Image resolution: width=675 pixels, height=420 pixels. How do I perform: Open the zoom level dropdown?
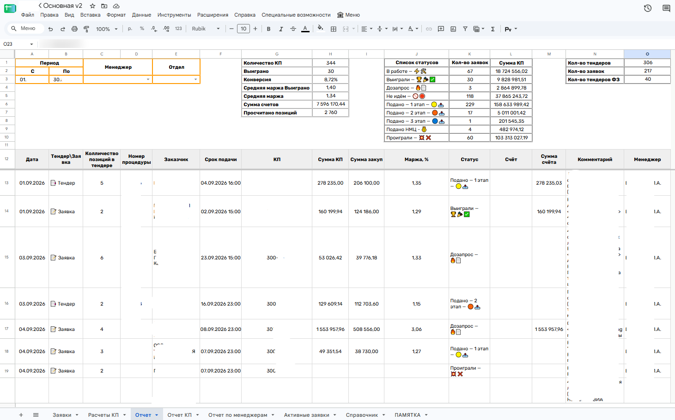pyautogui.click(x=107, y=29)
